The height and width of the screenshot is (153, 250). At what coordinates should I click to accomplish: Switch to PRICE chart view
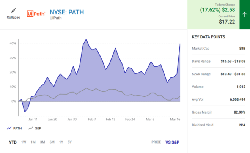point(156,142)
